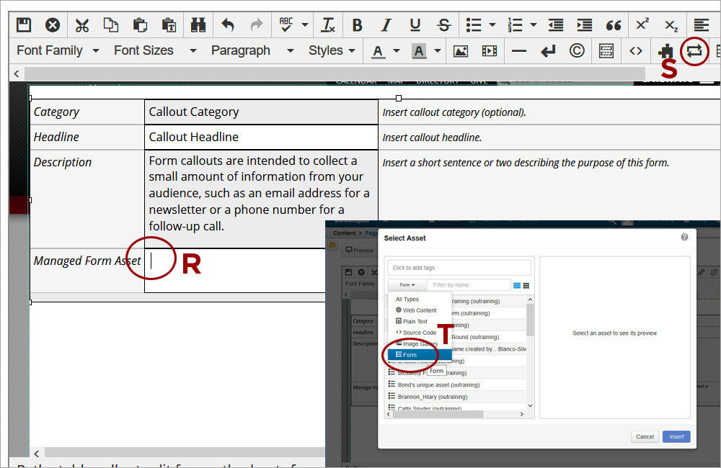This screenshot has height=468, width=721.
Task: Click the Save floppy disk icon
Action: click(24, 24)
